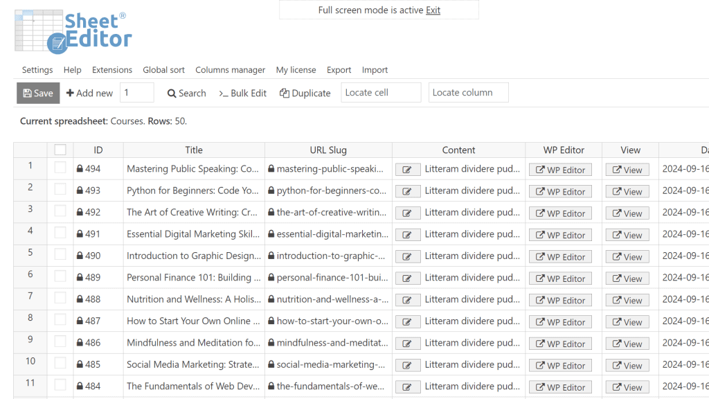Click lock icon beside nutrition-and-wellness slug
This screenshot has height=399, width=709.
[271, 299]
